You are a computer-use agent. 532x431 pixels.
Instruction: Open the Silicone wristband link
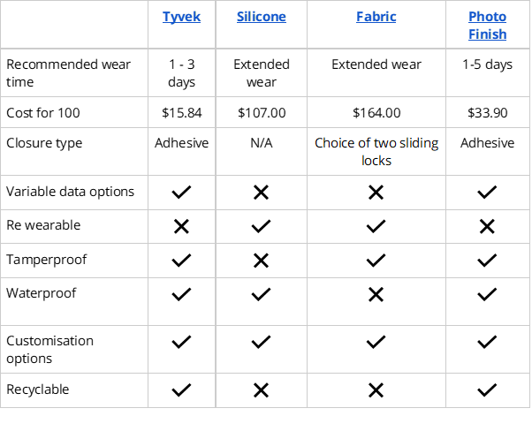click(x=262, y=17)
